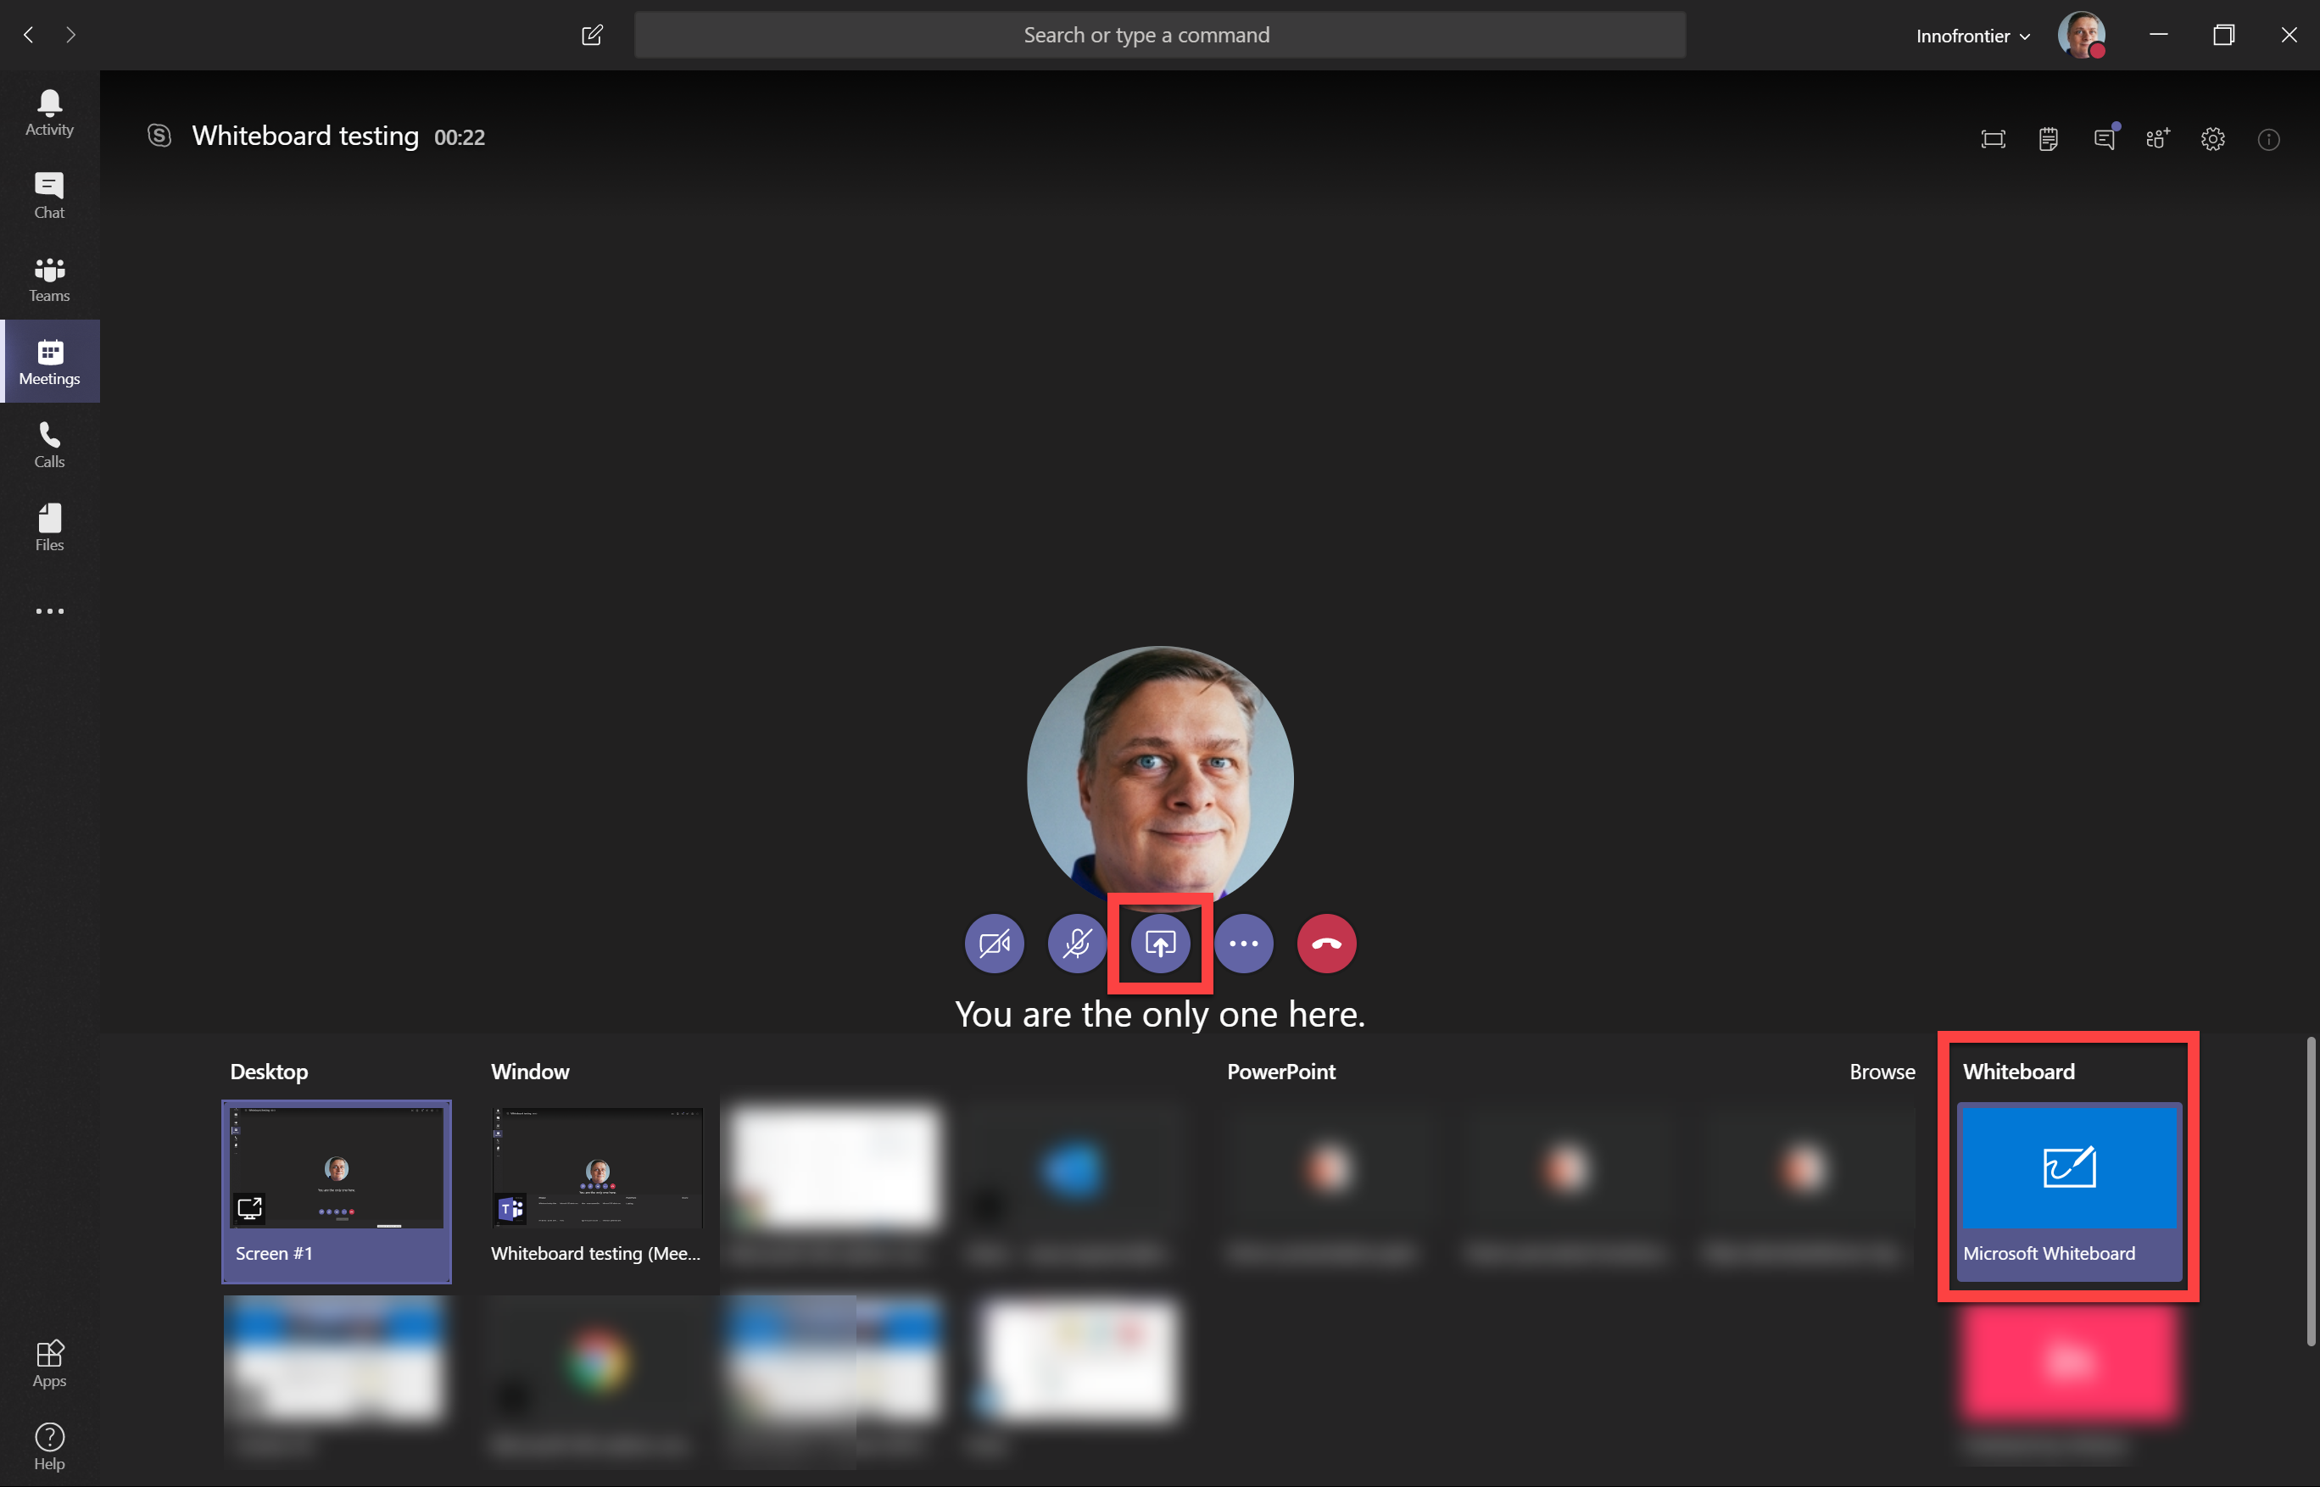Screen dimensions: 2320x1487
Task: Click the search or command box
Action: (1159, 36)
